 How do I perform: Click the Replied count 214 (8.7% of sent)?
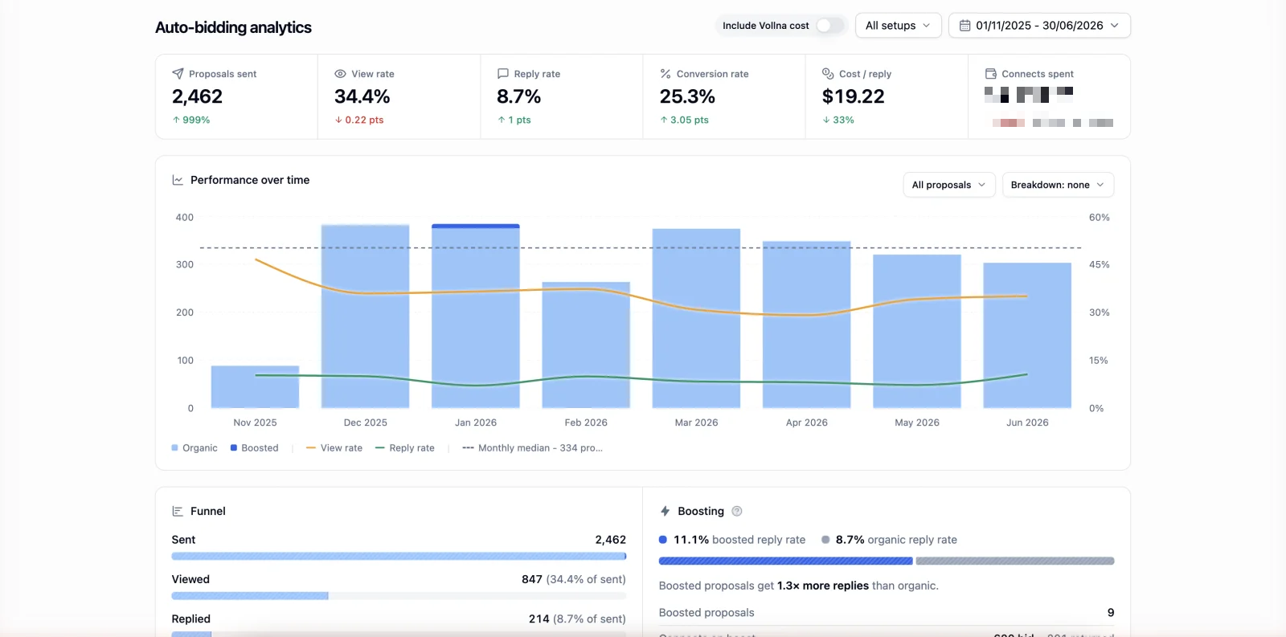click(577, 619)
